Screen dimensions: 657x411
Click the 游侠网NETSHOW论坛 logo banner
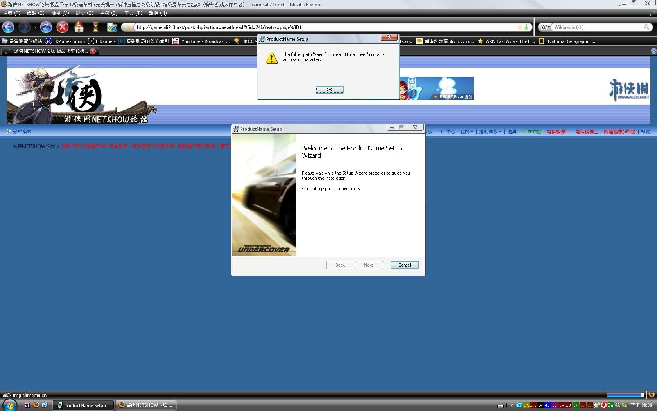coord(81,95)
